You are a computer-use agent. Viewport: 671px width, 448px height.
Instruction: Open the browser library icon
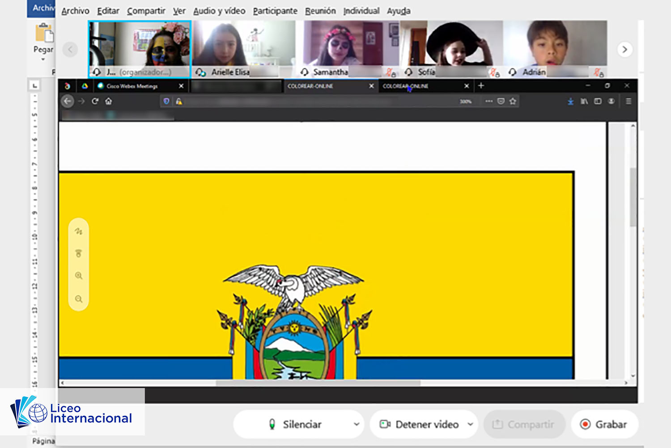(x=584, y=102)
